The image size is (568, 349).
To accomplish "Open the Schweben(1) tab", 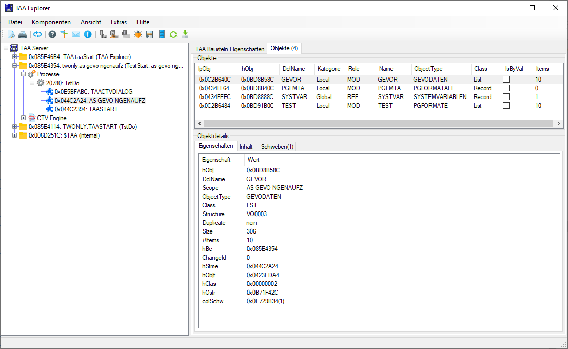I will click(277, 147).
